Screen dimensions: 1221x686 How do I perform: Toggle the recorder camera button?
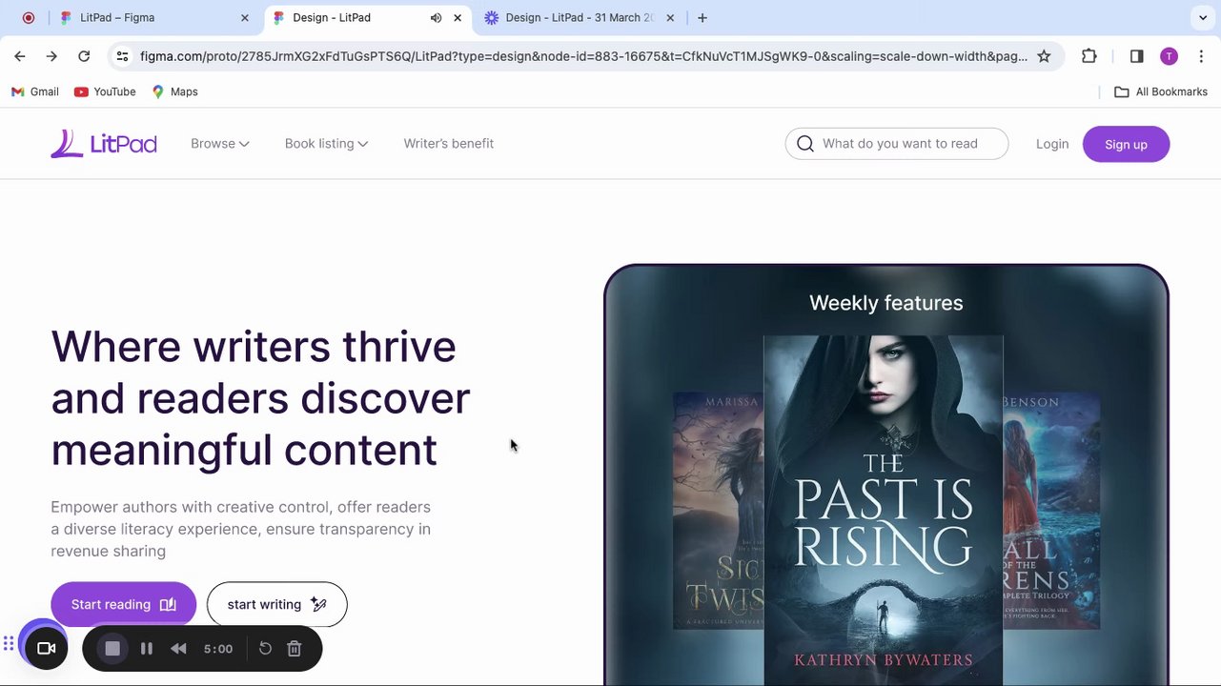coord(46,649)
